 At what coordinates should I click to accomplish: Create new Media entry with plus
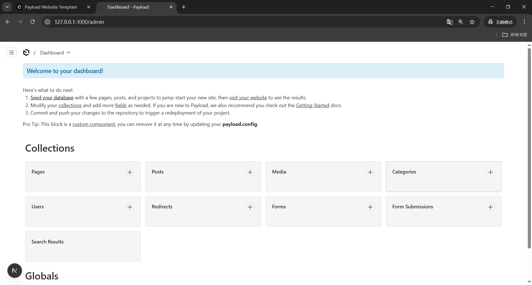click(370, 172)
